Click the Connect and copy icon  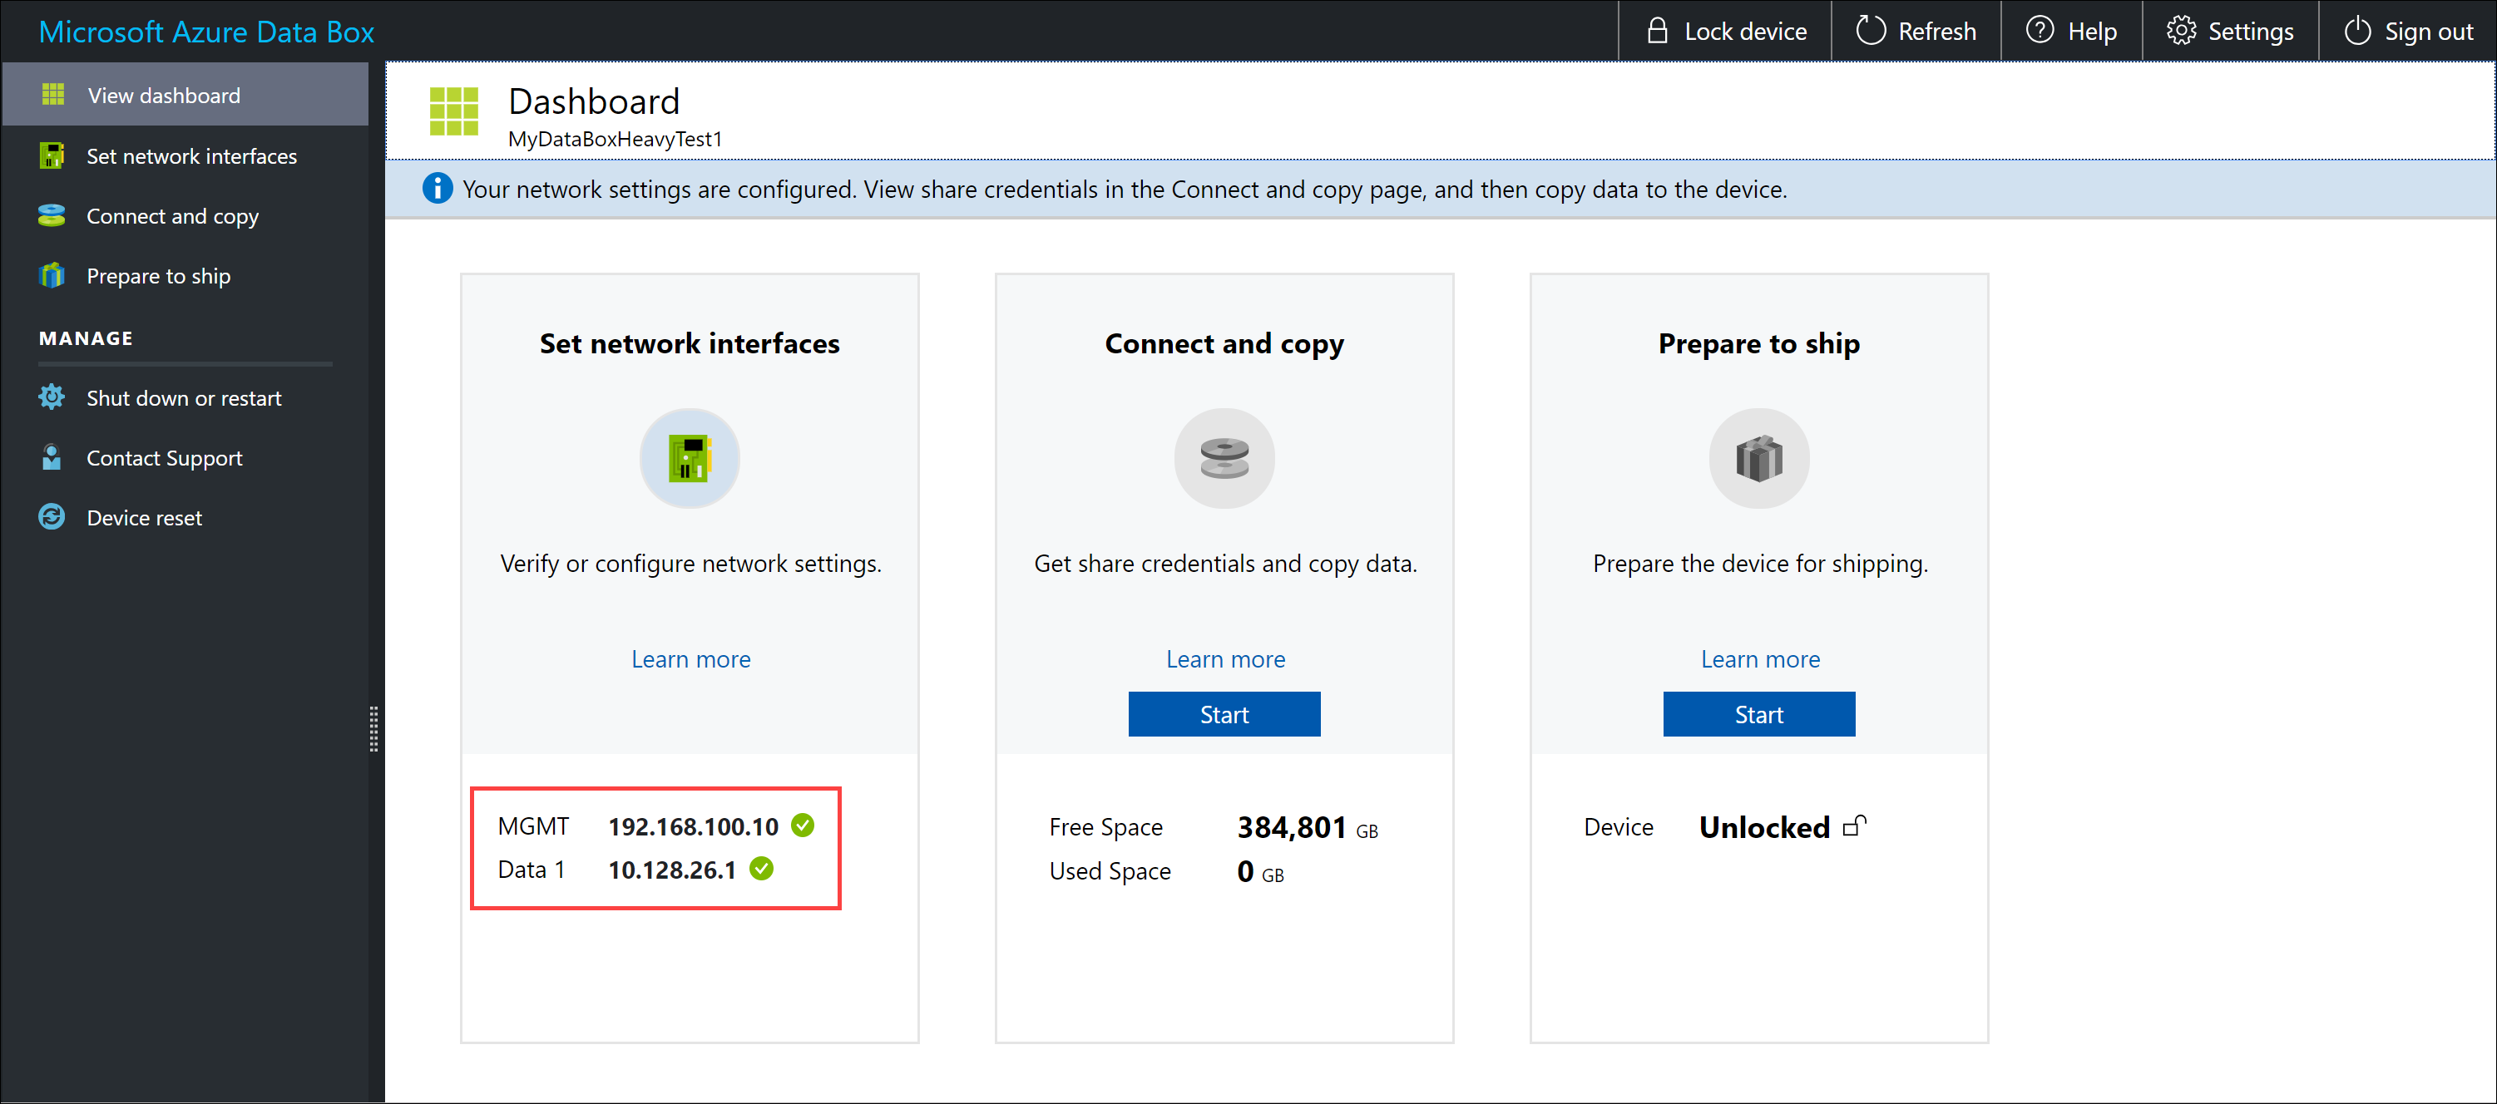[x=1224, y=456]
